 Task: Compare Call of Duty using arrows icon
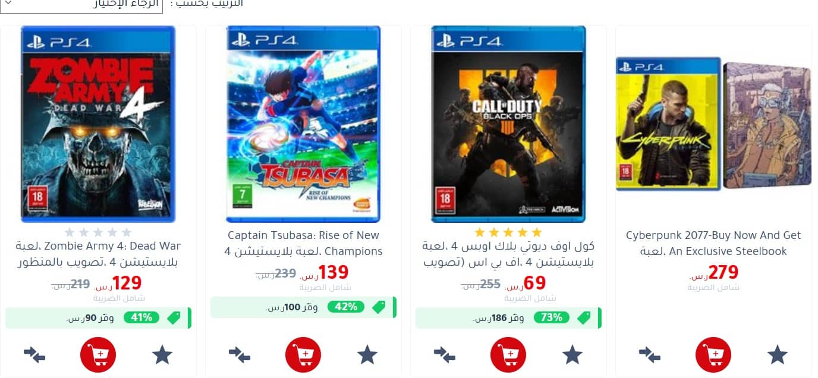[445, 355]
